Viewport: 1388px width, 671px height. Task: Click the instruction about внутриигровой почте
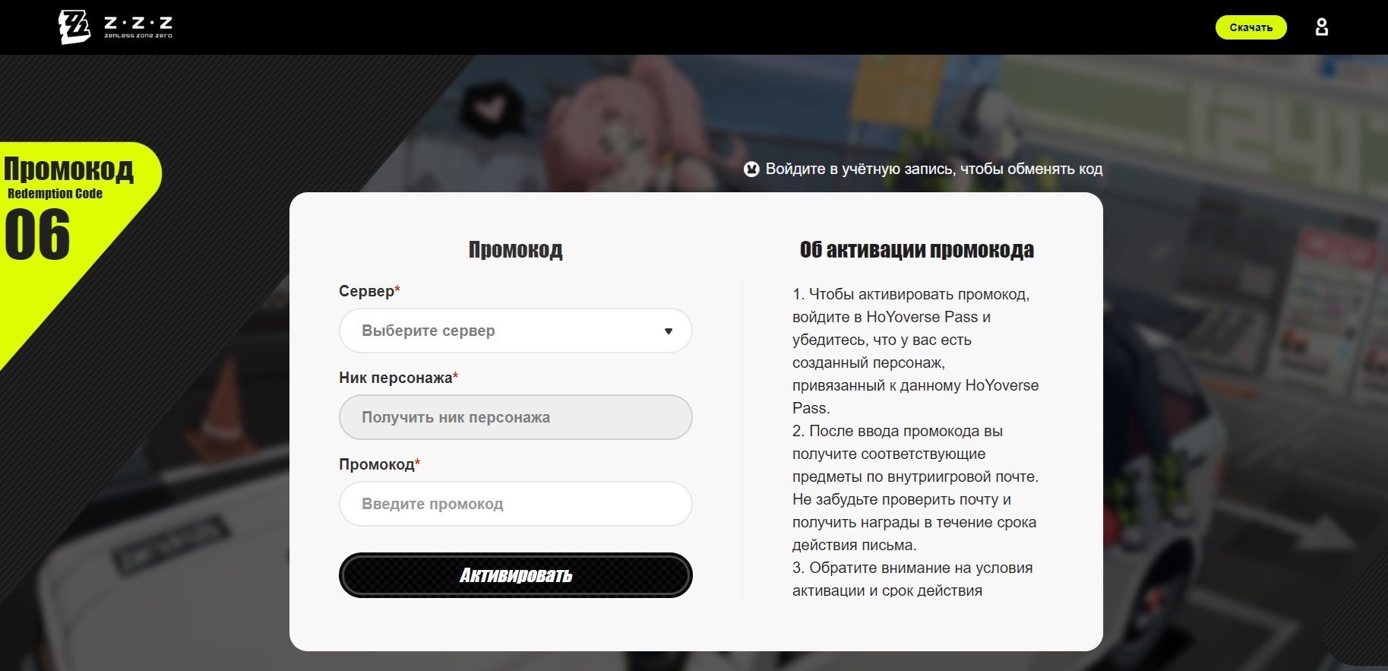(915, 488)
